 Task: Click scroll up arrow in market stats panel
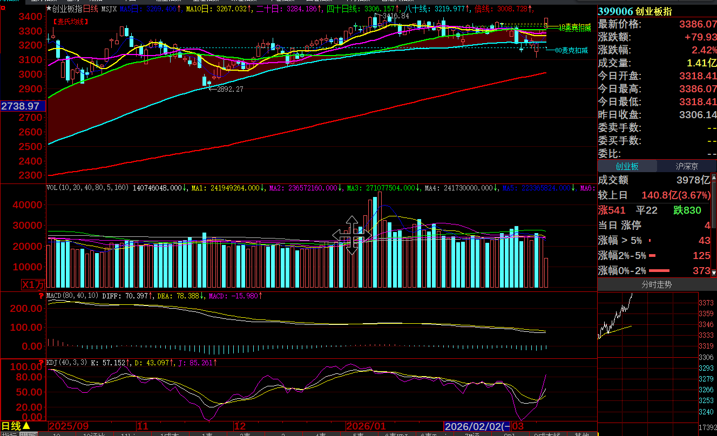(714, 177)
